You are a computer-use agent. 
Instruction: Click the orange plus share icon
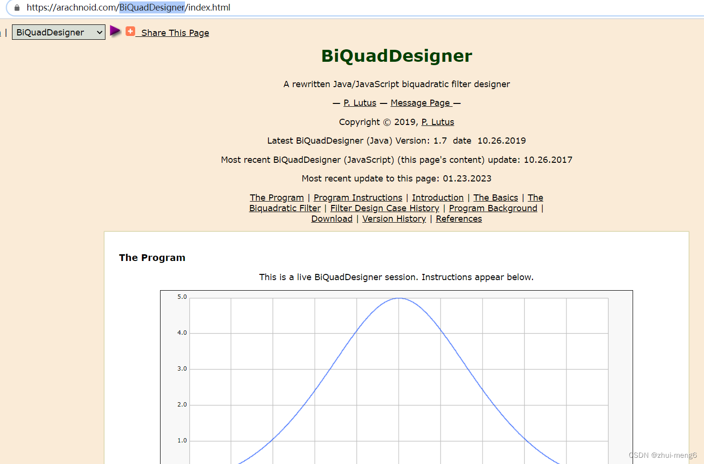pos(130,31)
